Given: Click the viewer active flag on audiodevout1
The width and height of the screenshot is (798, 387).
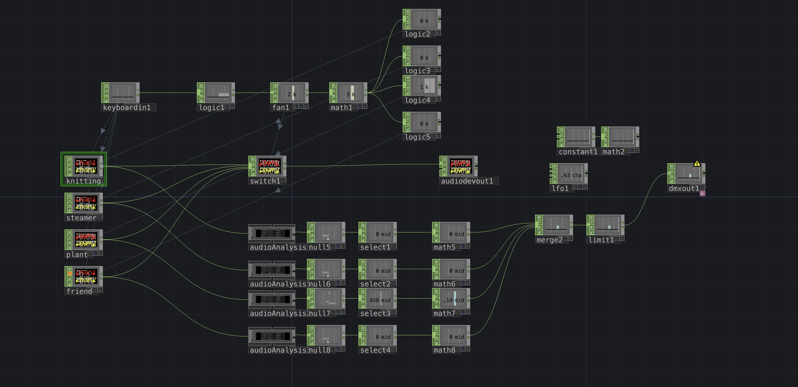Looking at the screenshot, I should pyautogui.click(x=444, y=158).
